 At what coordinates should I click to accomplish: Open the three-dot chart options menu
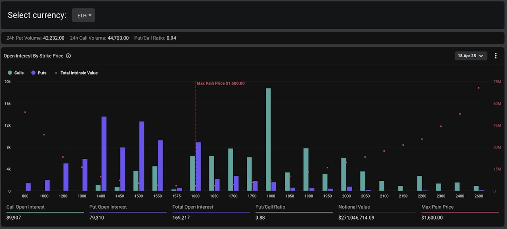[x=496, y=56]
